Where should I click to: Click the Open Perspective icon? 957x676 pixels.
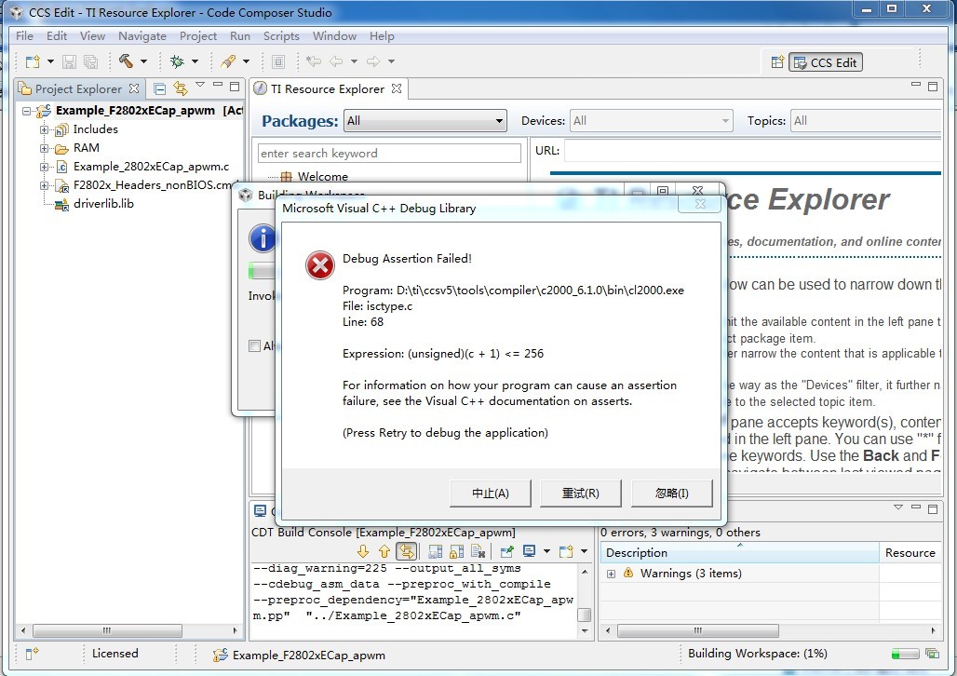coord(777,61)
